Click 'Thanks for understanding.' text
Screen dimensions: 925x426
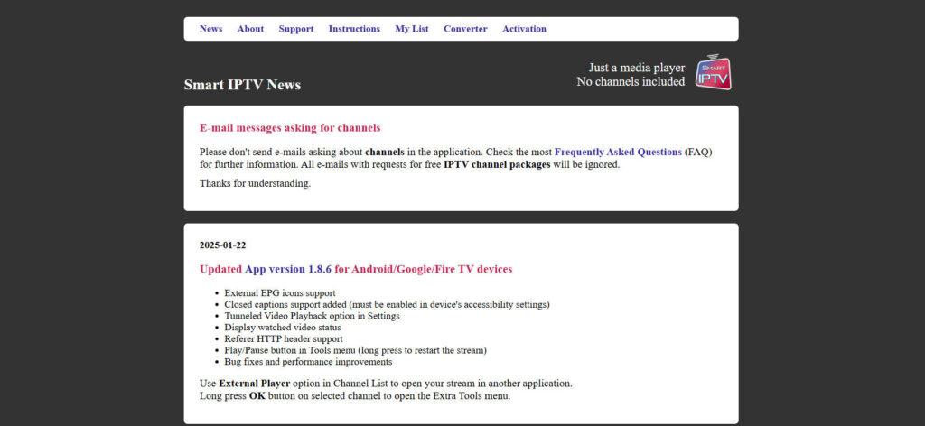point(255,183)
